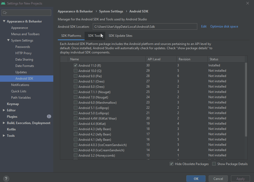Select Android 4.1 (Jelly Bean) row text

[95, 139]
